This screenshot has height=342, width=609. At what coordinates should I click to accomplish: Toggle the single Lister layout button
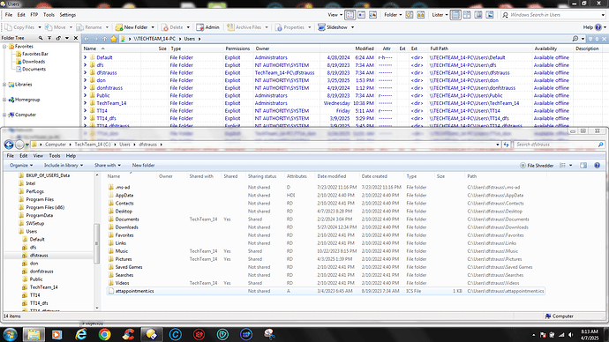point(455,15)
